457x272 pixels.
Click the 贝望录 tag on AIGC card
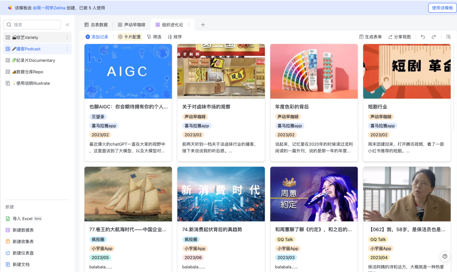click(98, 117)
